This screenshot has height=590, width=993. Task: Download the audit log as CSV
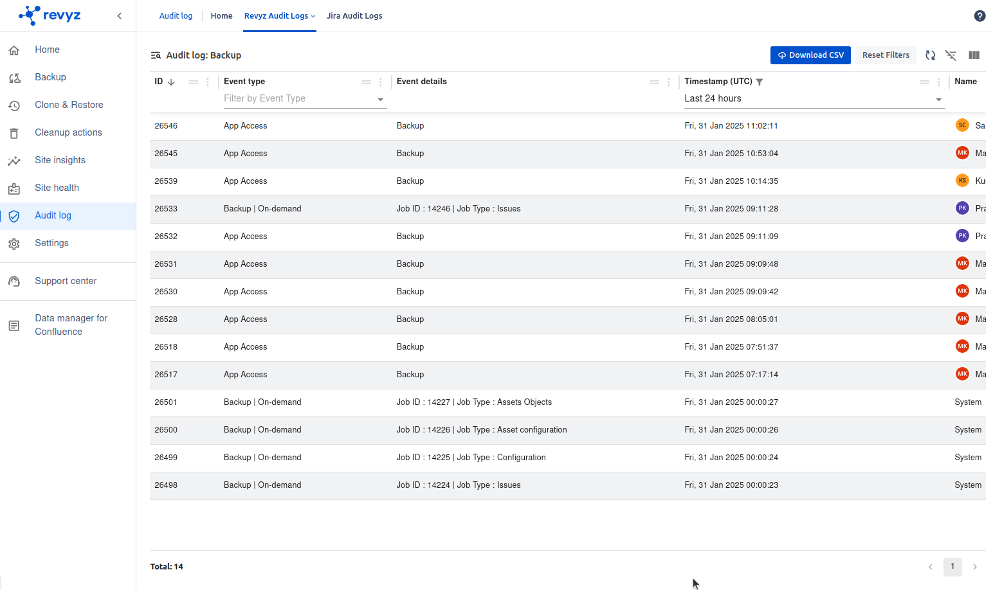[810, 55]
